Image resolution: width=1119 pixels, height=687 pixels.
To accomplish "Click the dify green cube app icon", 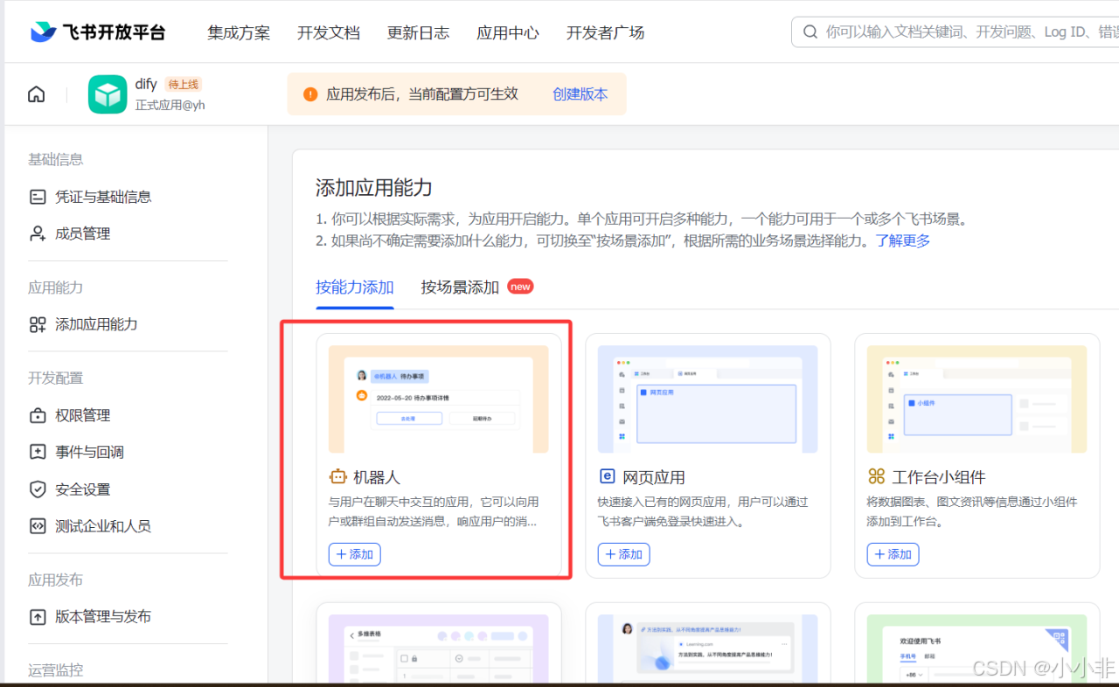I will point(108,94).
